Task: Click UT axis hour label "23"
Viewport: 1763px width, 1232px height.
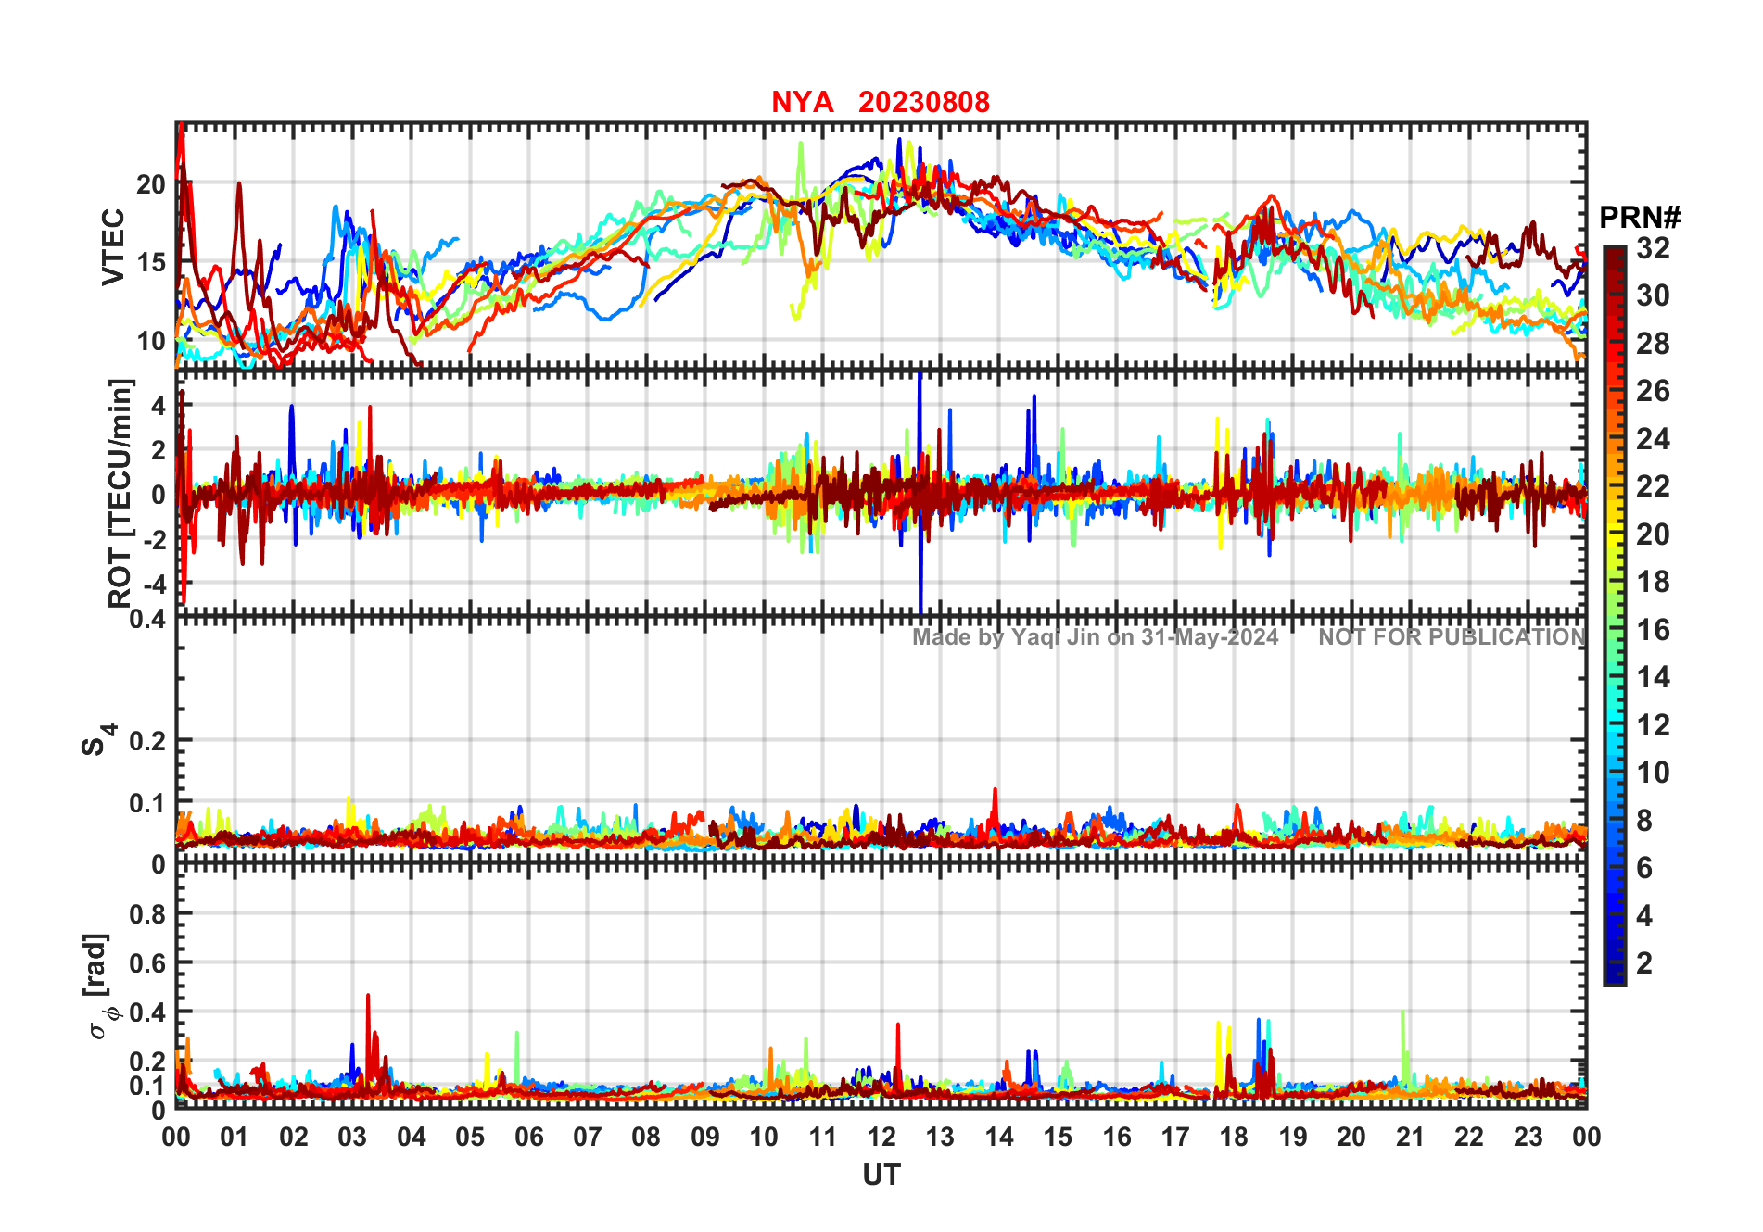Action: point(1528,1137)
